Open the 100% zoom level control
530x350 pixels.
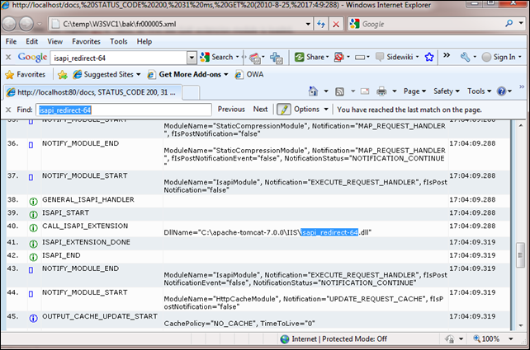pyautogui.click(x=493, y=338)
